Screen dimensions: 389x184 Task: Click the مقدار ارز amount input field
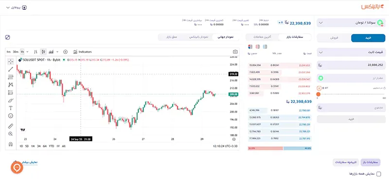coord(351,78)
